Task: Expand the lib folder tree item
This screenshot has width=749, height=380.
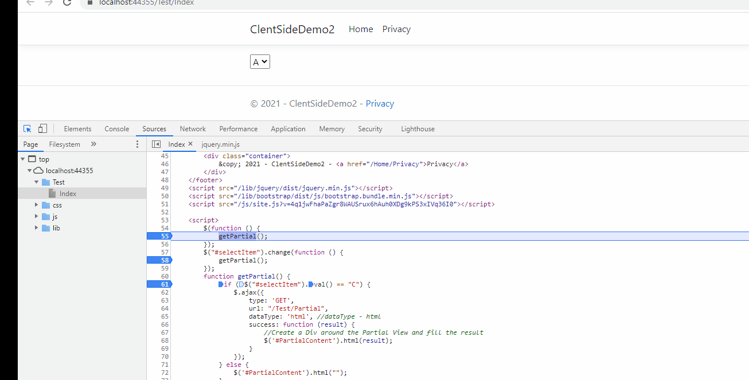Action: (36, 228)
